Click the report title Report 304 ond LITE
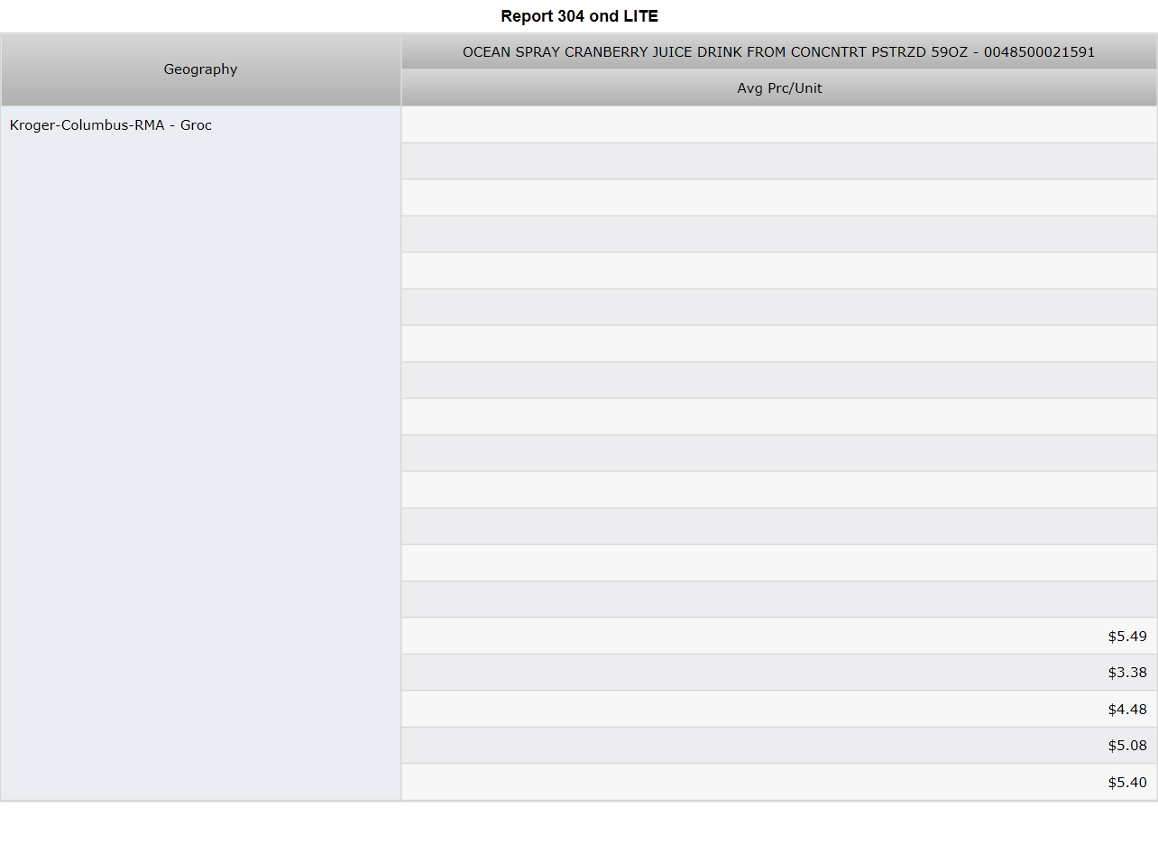Viewport: 1158px width, 853px height. click(x=579, y=16)
